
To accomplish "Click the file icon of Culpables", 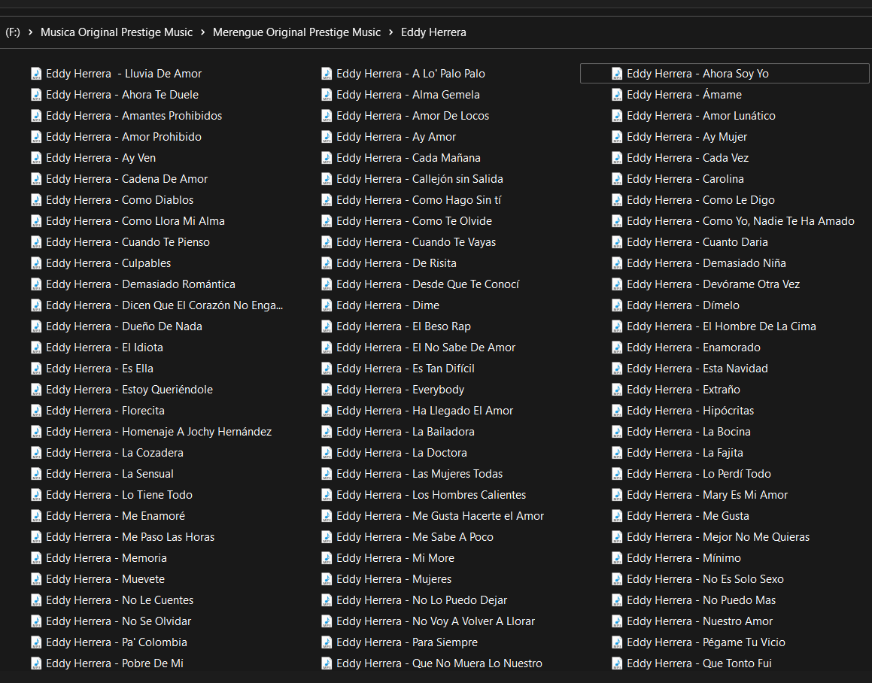I will pos(36,263).
